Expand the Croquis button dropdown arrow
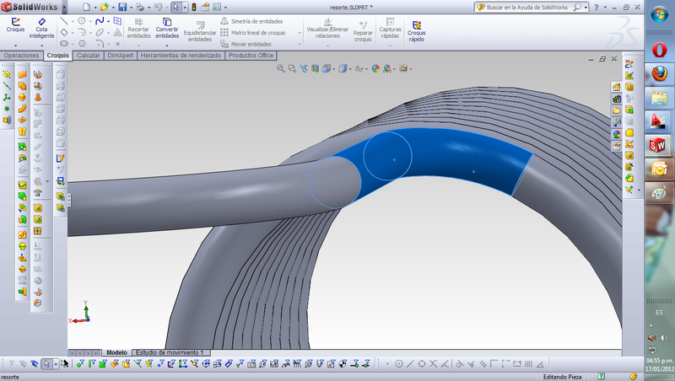The image size is (675, 381). pos(15,46)
